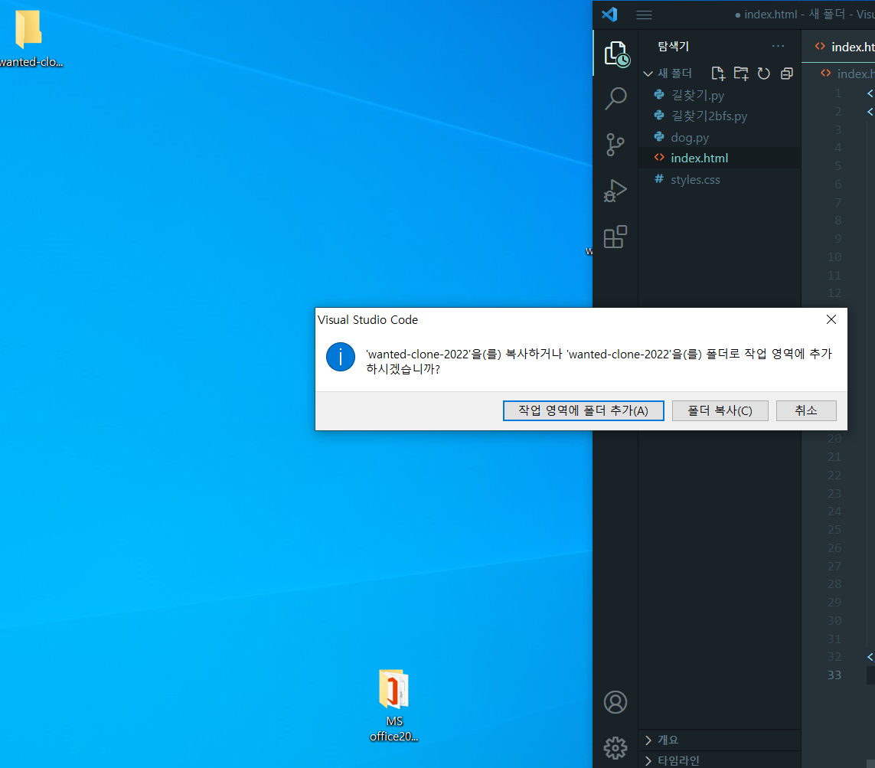Click the 작업 영역에 폴더 추가 button
Image resolution: width=875 pixels, height=768 pixels.
click(583, 410)
